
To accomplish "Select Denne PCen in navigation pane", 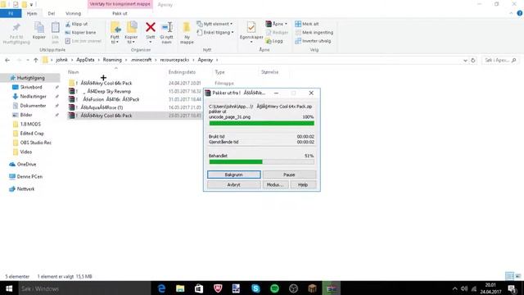I will coord(29,177).
